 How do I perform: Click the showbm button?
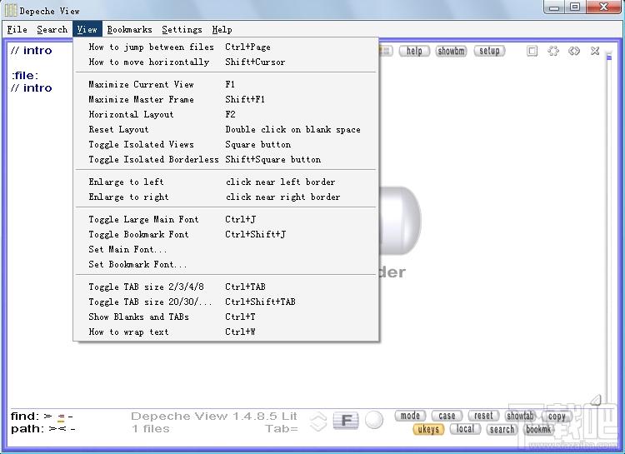451,51
